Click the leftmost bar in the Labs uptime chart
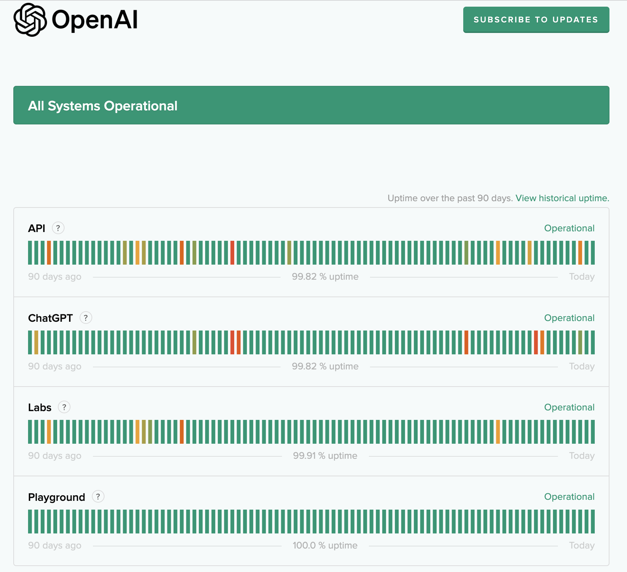Screen dimensions: 627x572 coord(30,432)
